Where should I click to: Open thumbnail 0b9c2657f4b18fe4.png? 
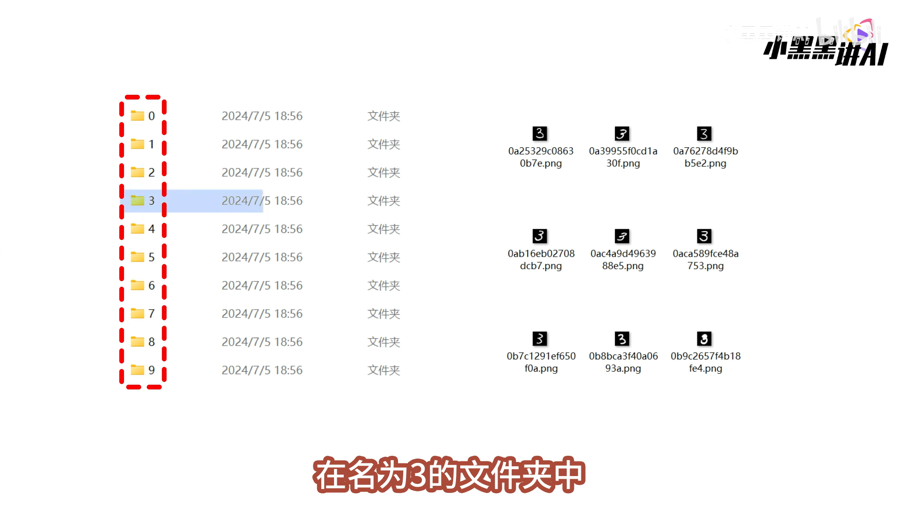click(704, 339)
